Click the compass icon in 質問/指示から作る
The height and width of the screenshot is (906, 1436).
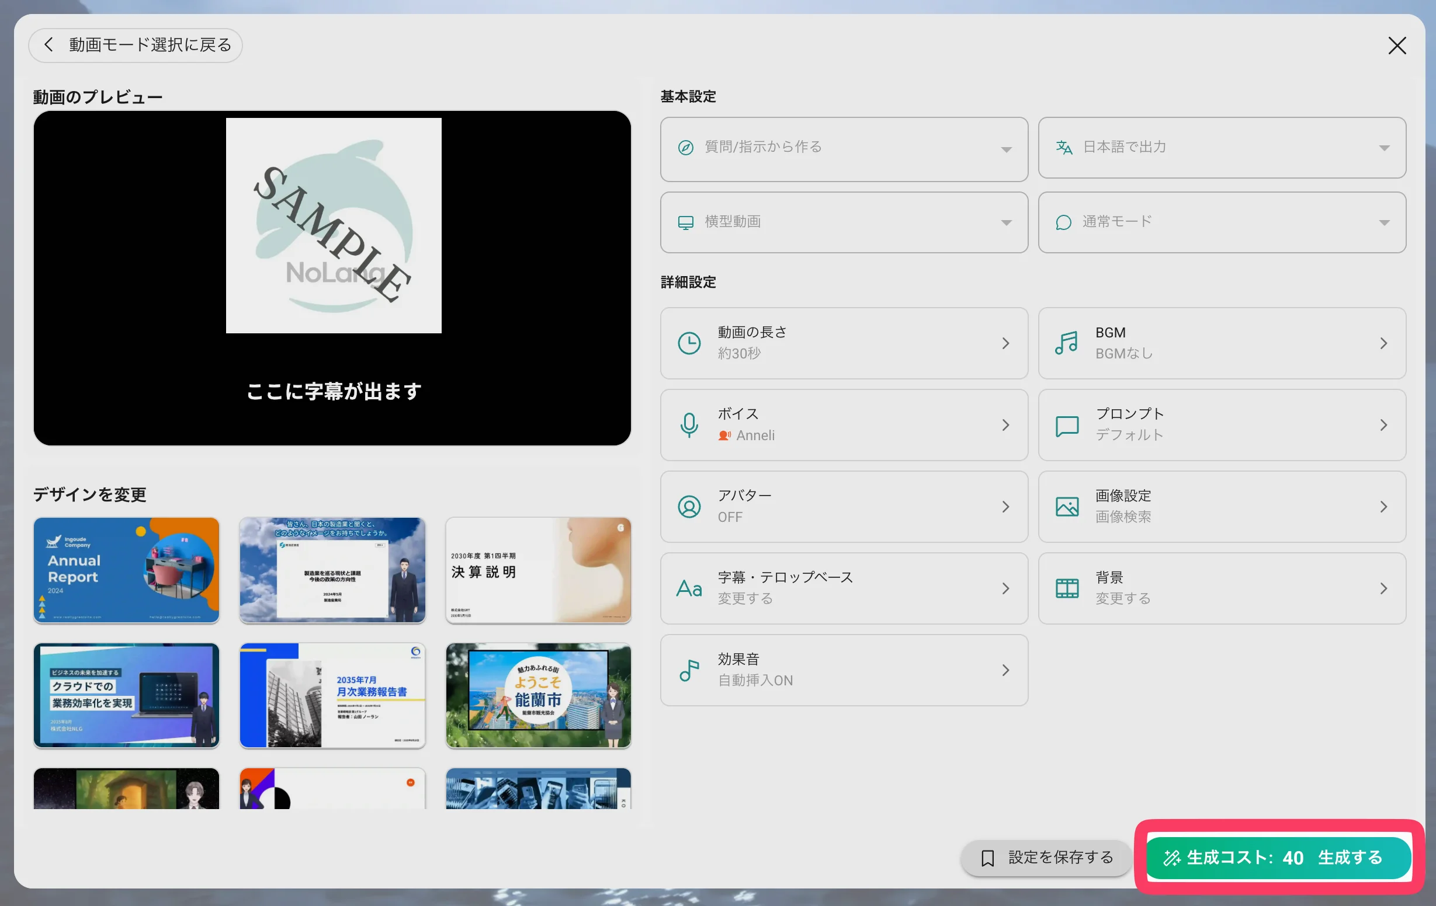686,147
